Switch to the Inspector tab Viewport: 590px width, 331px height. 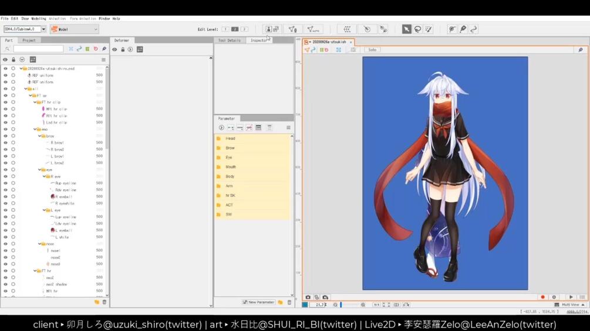click(x=259, y=40)
